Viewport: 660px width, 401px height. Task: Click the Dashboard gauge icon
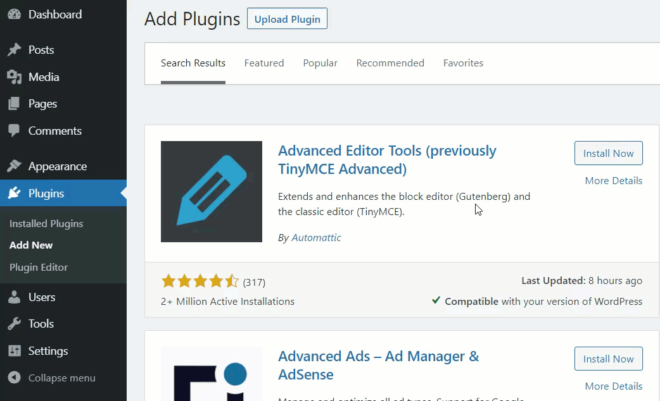(x=14, y=15)
